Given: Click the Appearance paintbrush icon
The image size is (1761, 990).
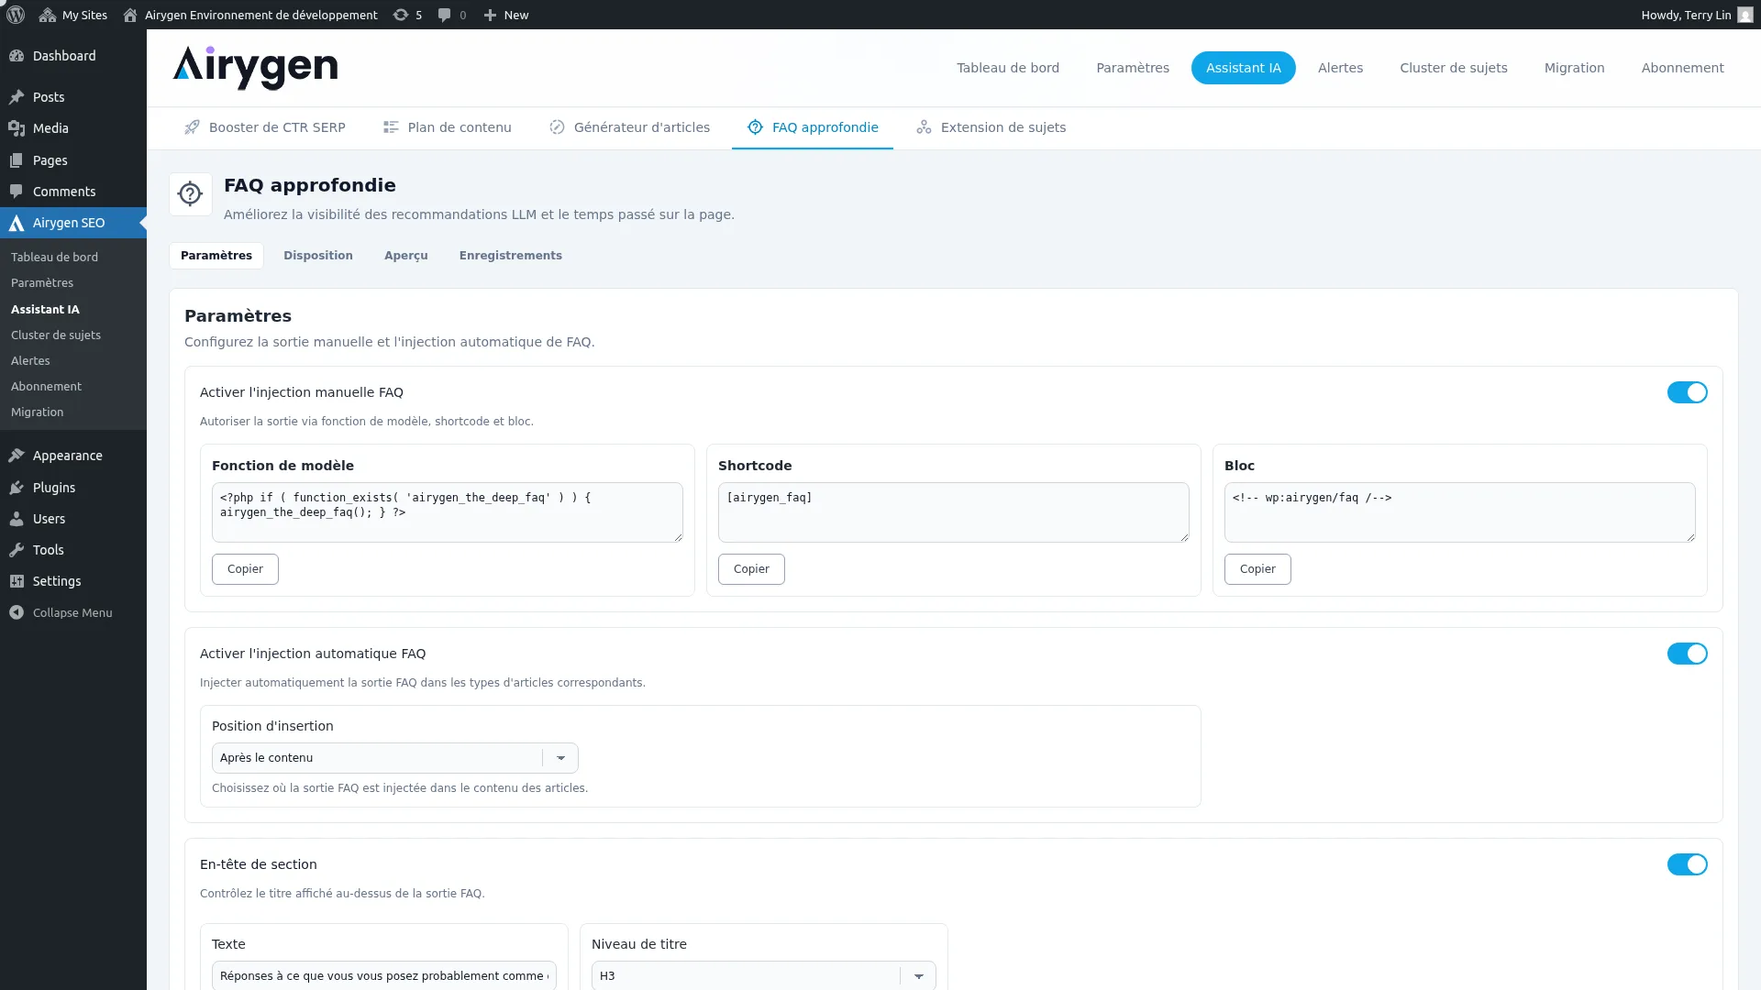Looking at the screenshot, I should point(17,456).
